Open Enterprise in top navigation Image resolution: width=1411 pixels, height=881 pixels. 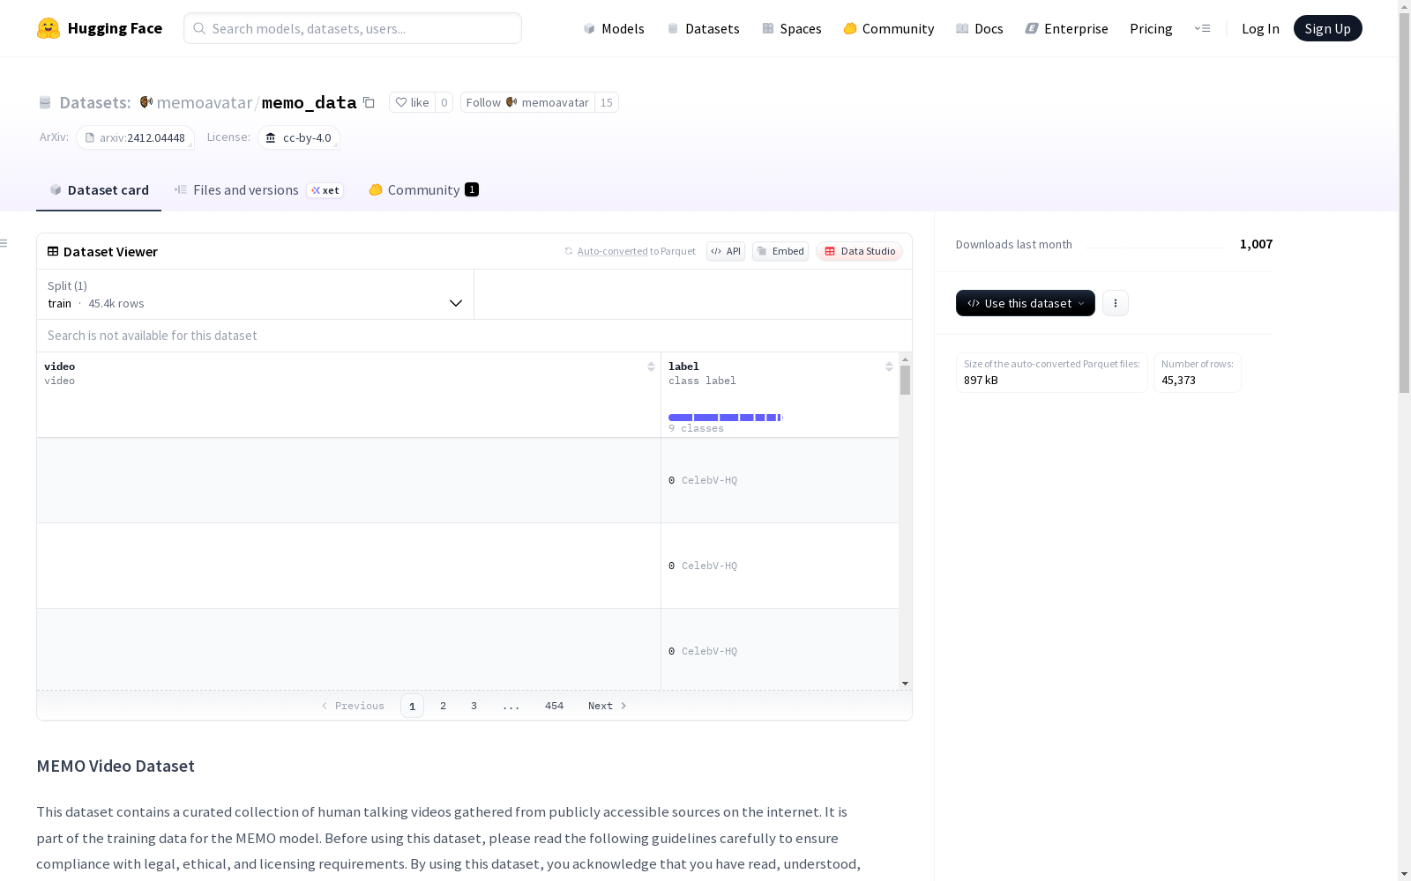tap(1066, 28)
